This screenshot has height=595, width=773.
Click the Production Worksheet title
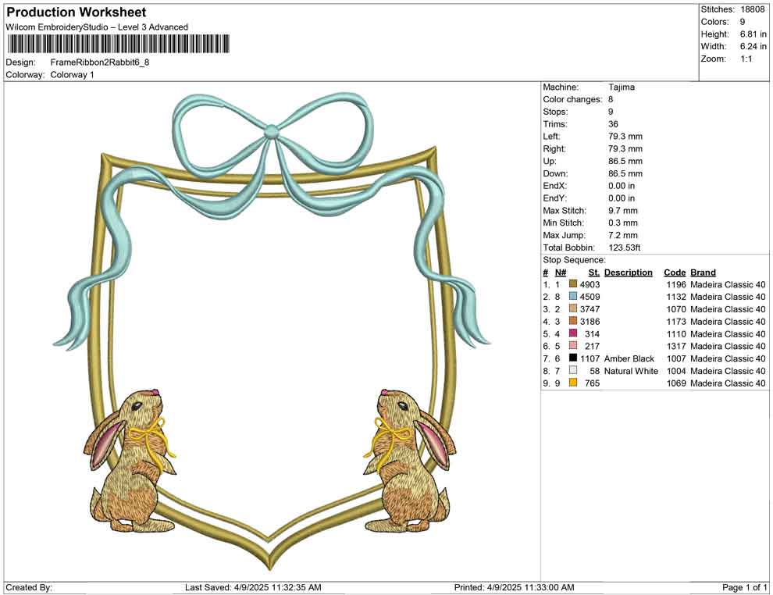[76, 12]
